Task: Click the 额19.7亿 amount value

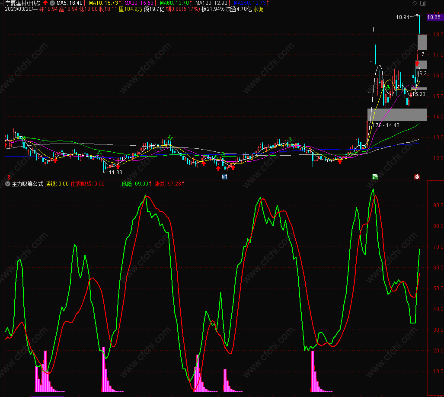Action: 154,10
